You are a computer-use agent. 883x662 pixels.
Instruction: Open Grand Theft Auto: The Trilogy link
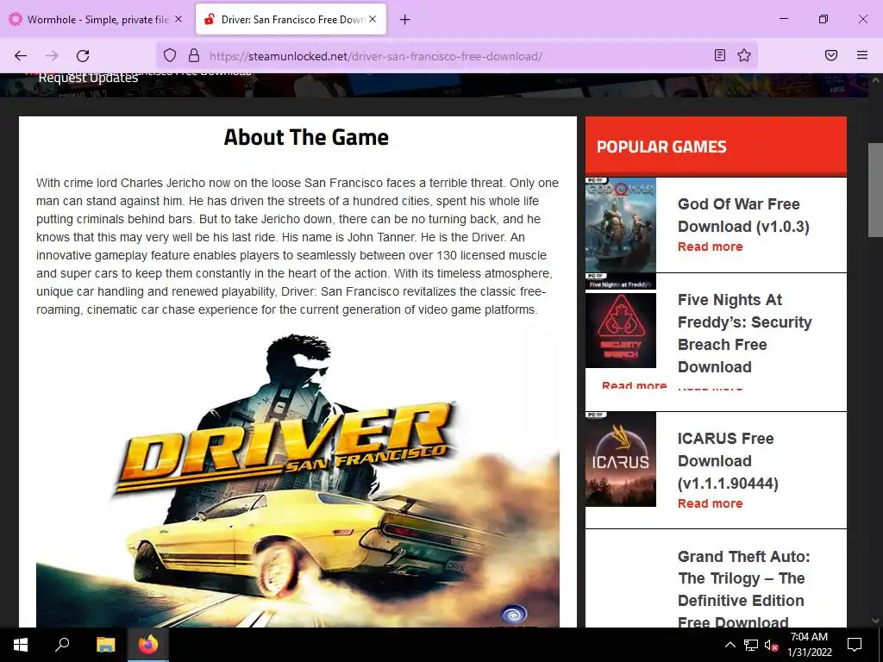coord(743,589)
